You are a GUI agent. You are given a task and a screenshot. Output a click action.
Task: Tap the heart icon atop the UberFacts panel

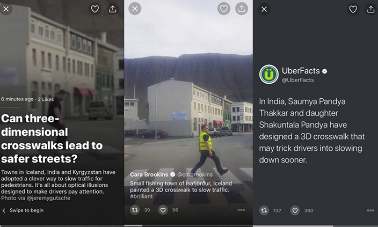click(x=353, y=9)
